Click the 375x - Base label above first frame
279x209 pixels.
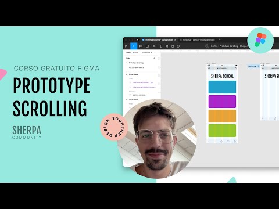211,63
